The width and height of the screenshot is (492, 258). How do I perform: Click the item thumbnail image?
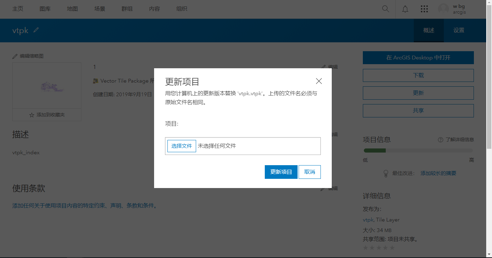tap(47, 86)
